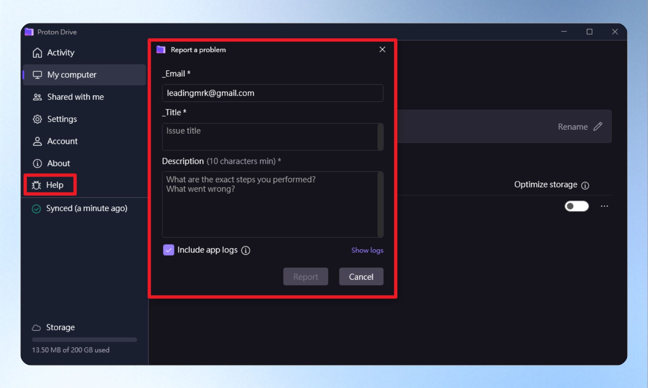Uncheck the Include app logs checkbox
648x388 pixels.
tap(168, 250)
